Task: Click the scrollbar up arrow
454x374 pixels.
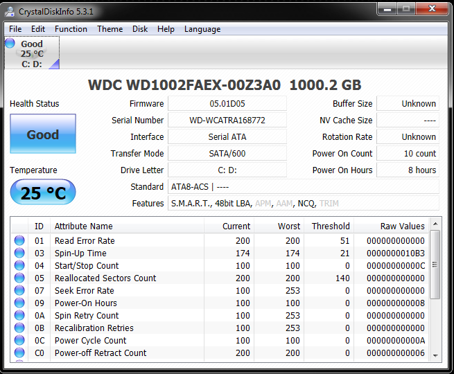Action: pos(435,224)
